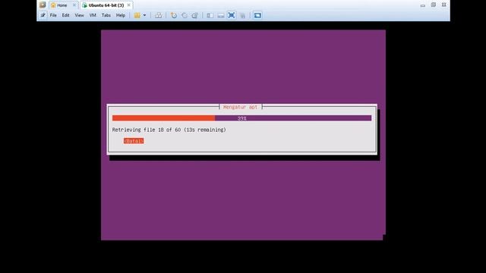Restore down the VMware window

(434, 5)
